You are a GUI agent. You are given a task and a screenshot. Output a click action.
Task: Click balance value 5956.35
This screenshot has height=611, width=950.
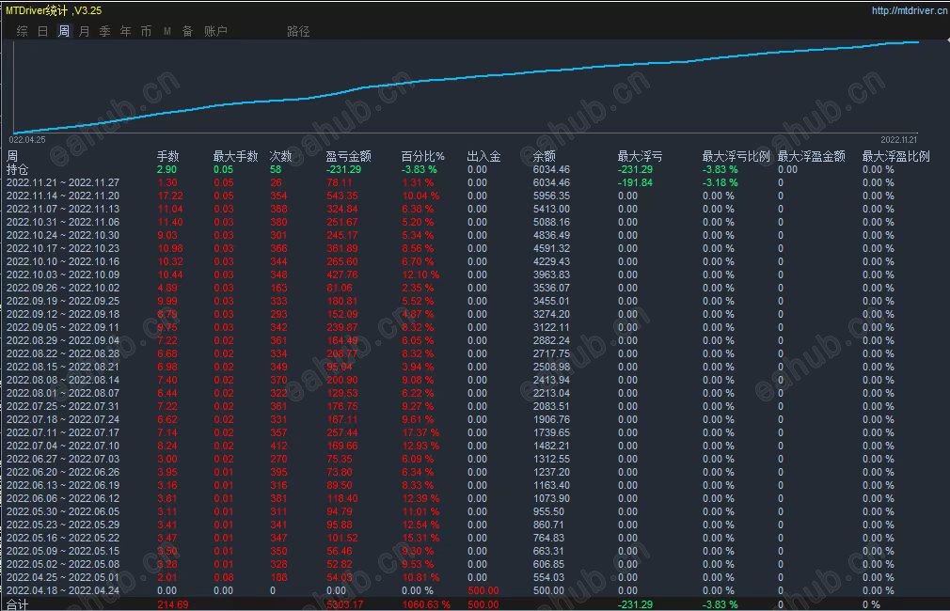coord(551,196)
